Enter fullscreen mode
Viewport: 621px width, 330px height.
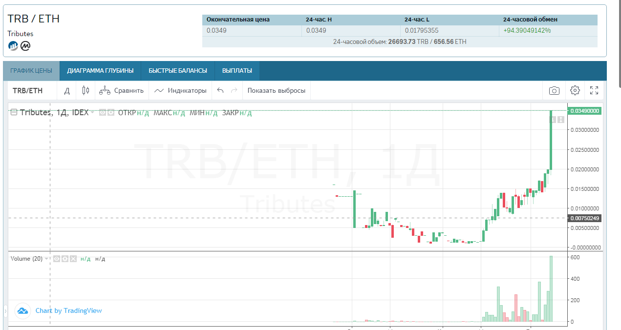(594, 90)
